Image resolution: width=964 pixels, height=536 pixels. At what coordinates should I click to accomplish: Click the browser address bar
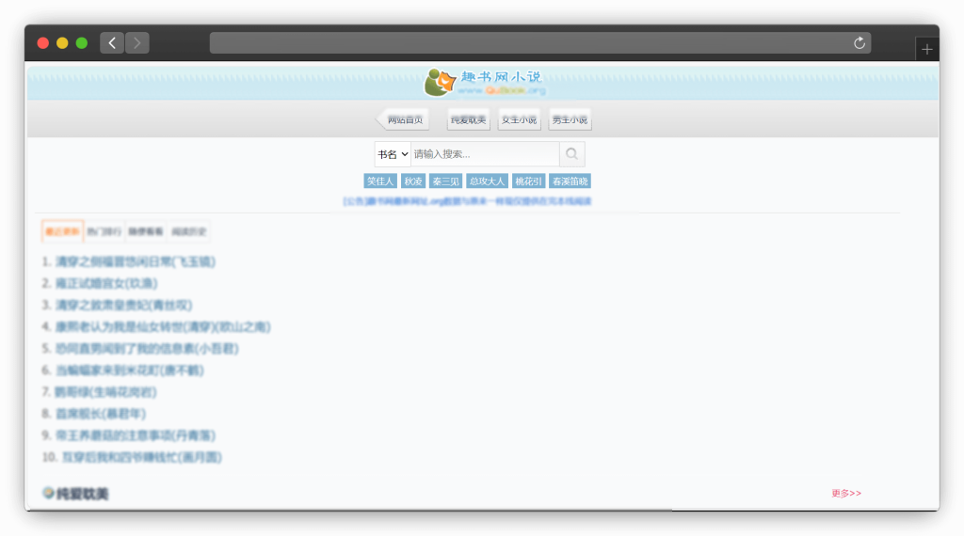[x=527, y=43]
